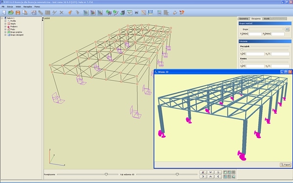This screenshot has width=293, height=183.
Task: Click the P2 load value input field
Action: coord(278,34)
